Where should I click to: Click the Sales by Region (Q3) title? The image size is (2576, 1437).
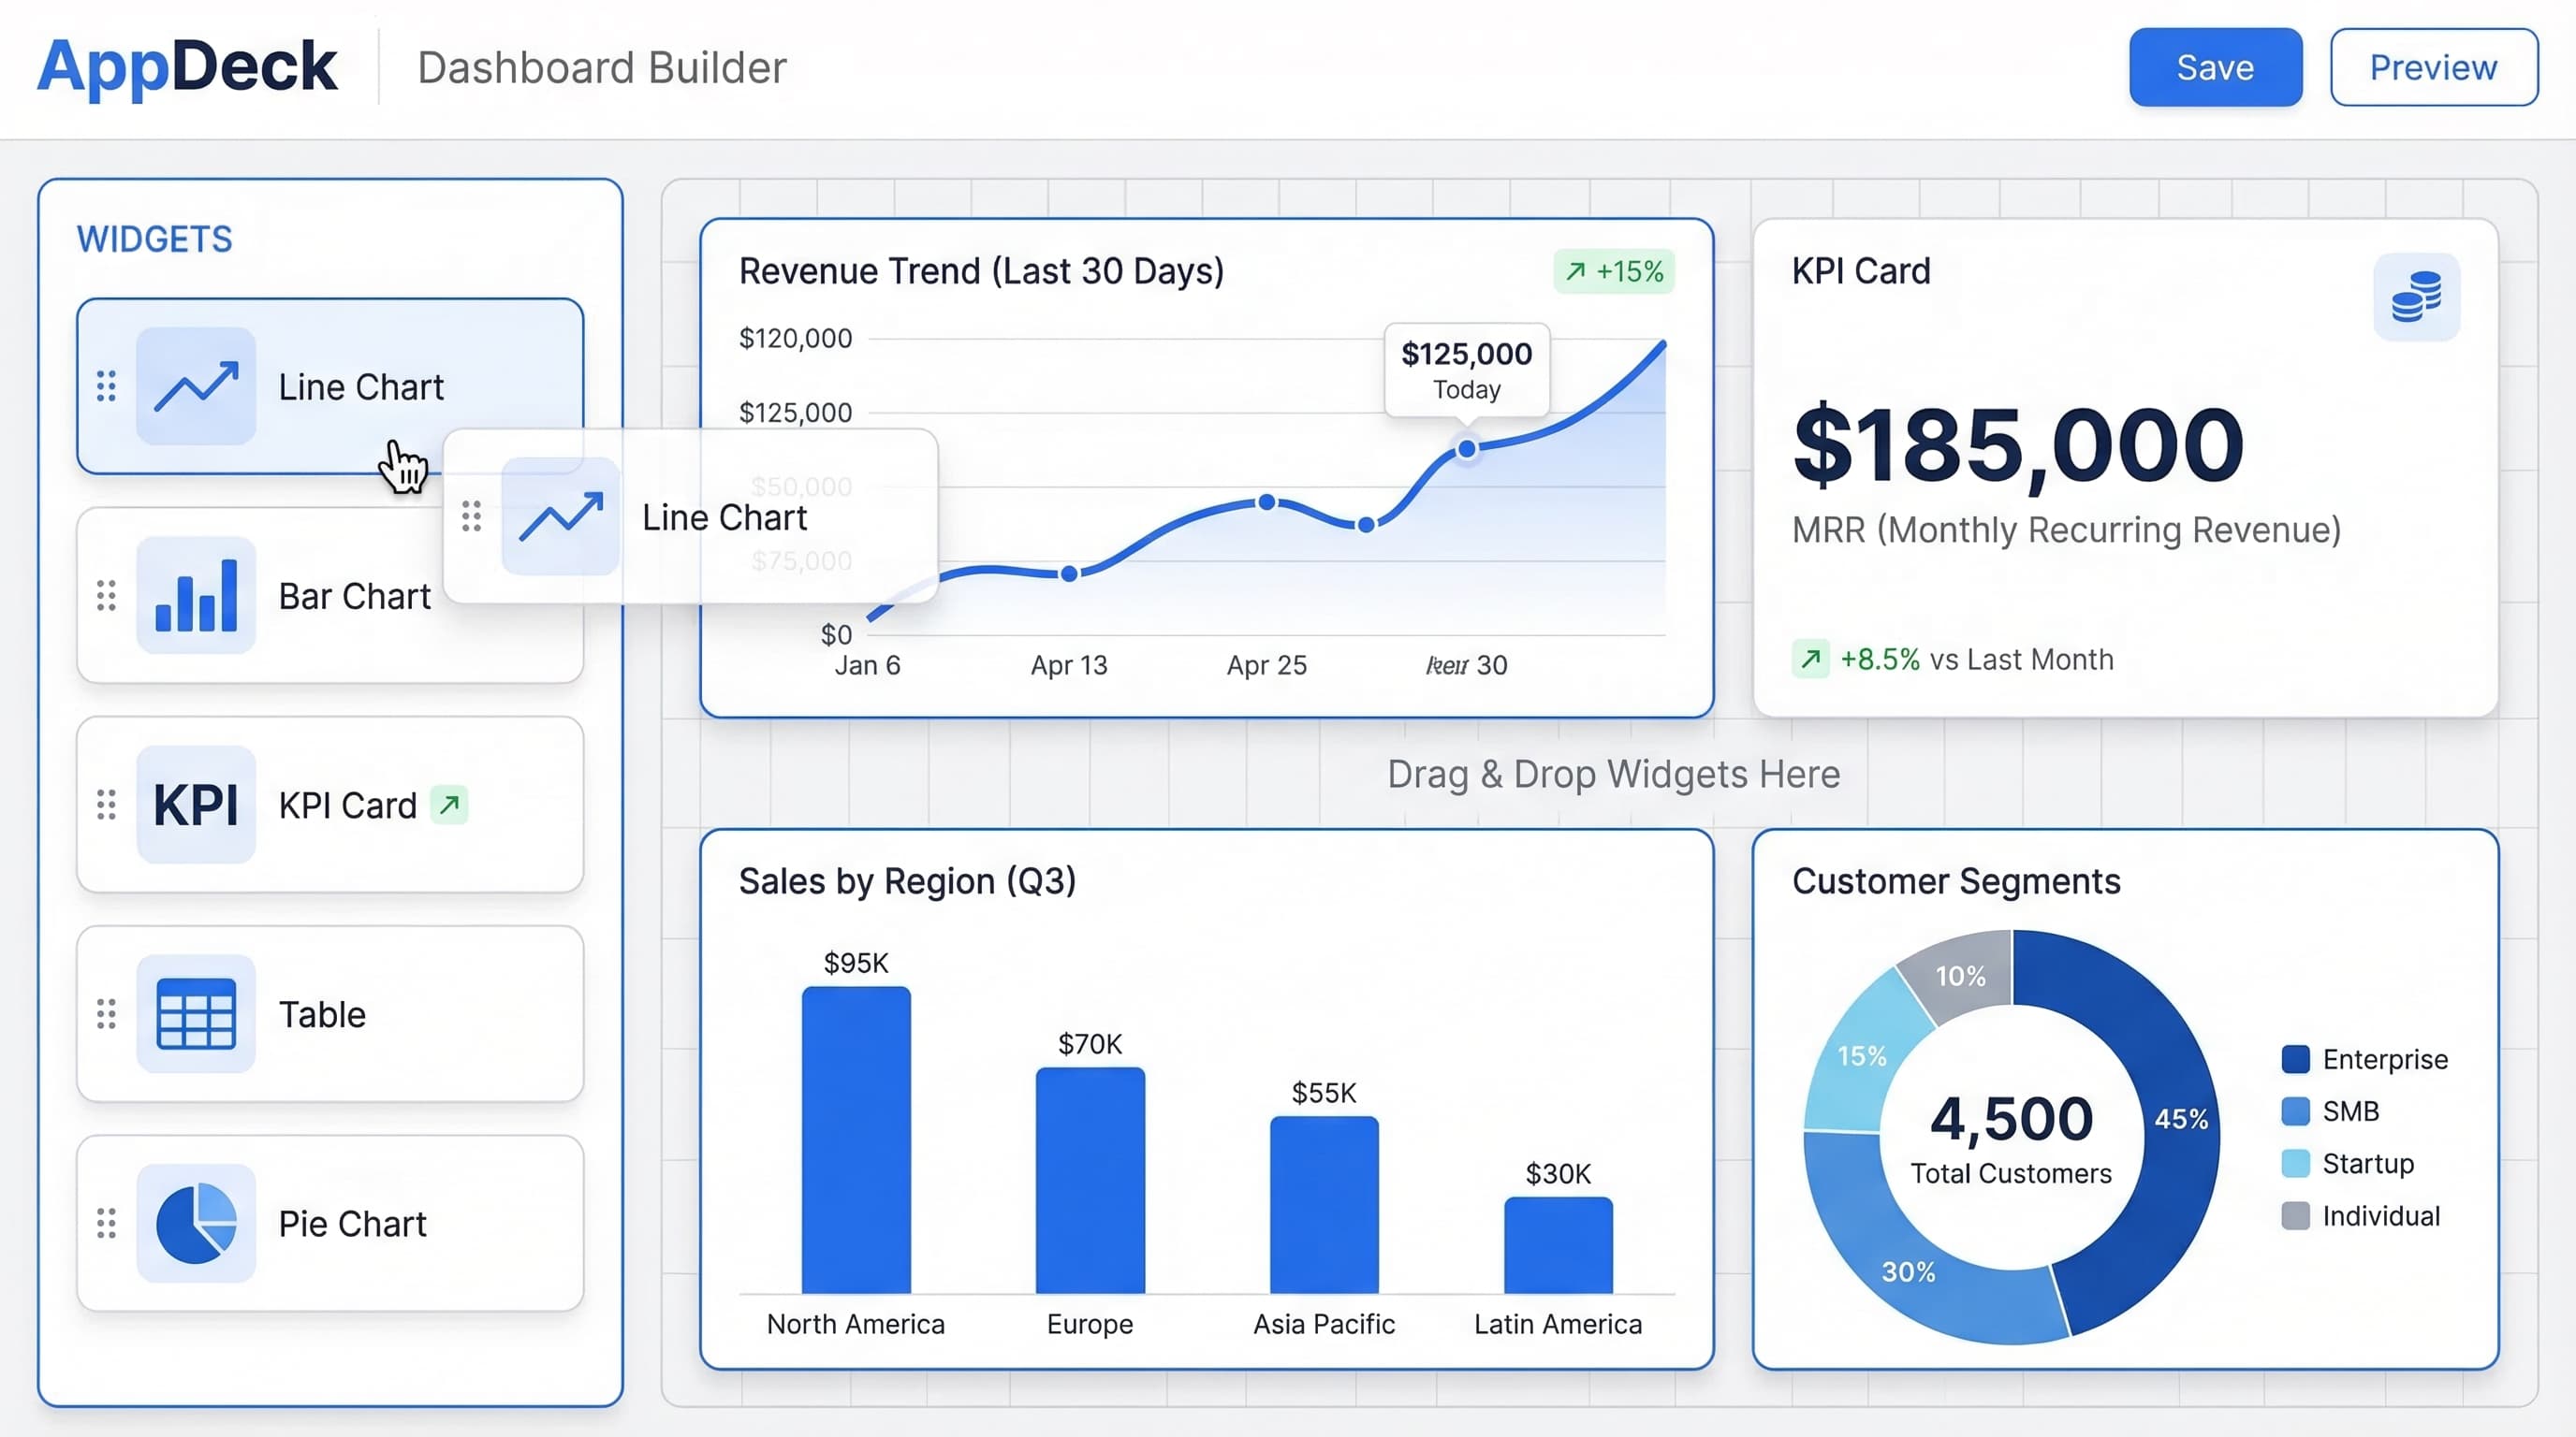(907, 881)
